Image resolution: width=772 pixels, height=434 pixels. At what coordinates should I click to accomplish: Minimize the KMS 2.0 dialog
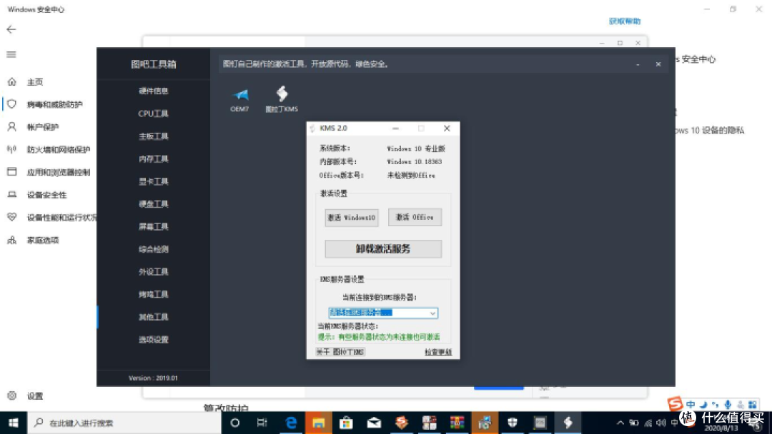click(x=395, y=128)
